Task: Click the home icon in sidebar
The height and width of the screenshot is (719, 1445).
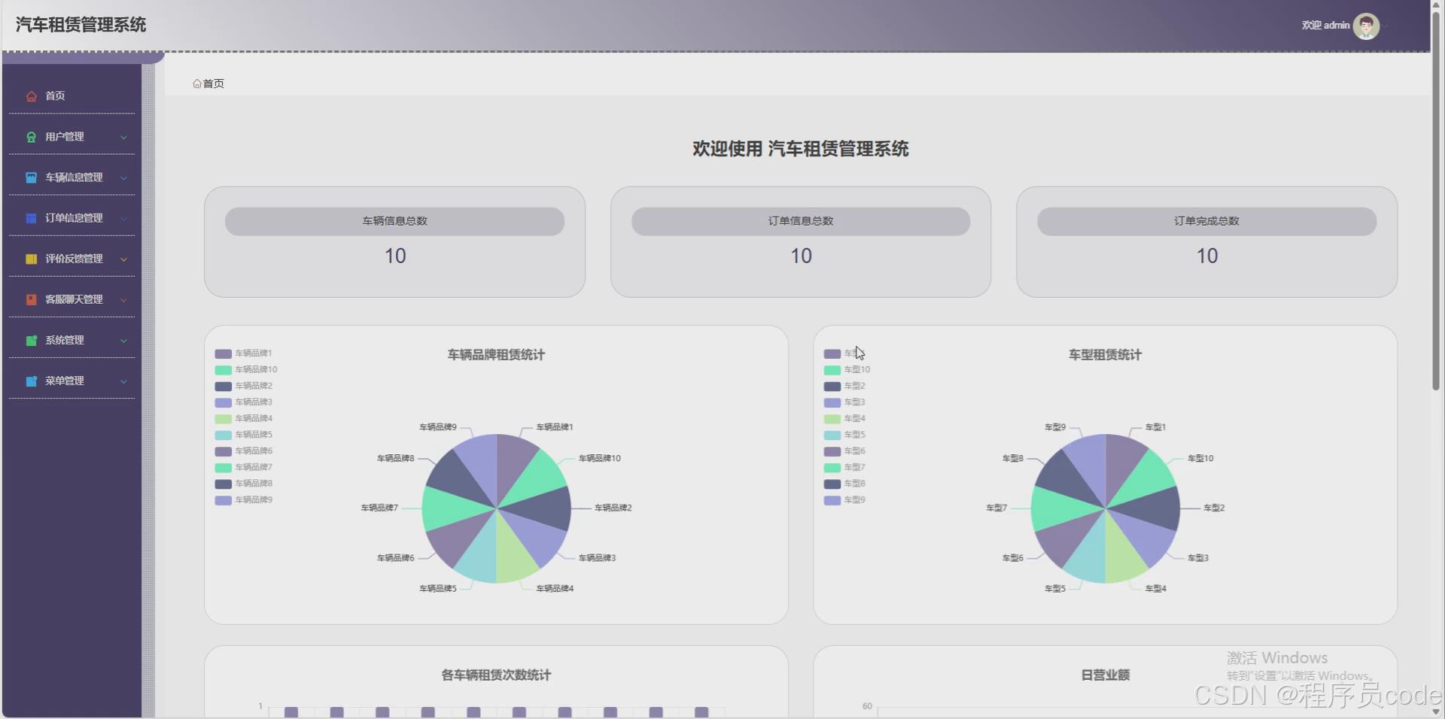Action: 31,96
